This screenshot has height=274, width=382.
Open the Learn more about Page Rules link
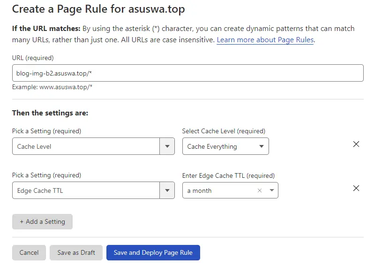click(265, 40)
